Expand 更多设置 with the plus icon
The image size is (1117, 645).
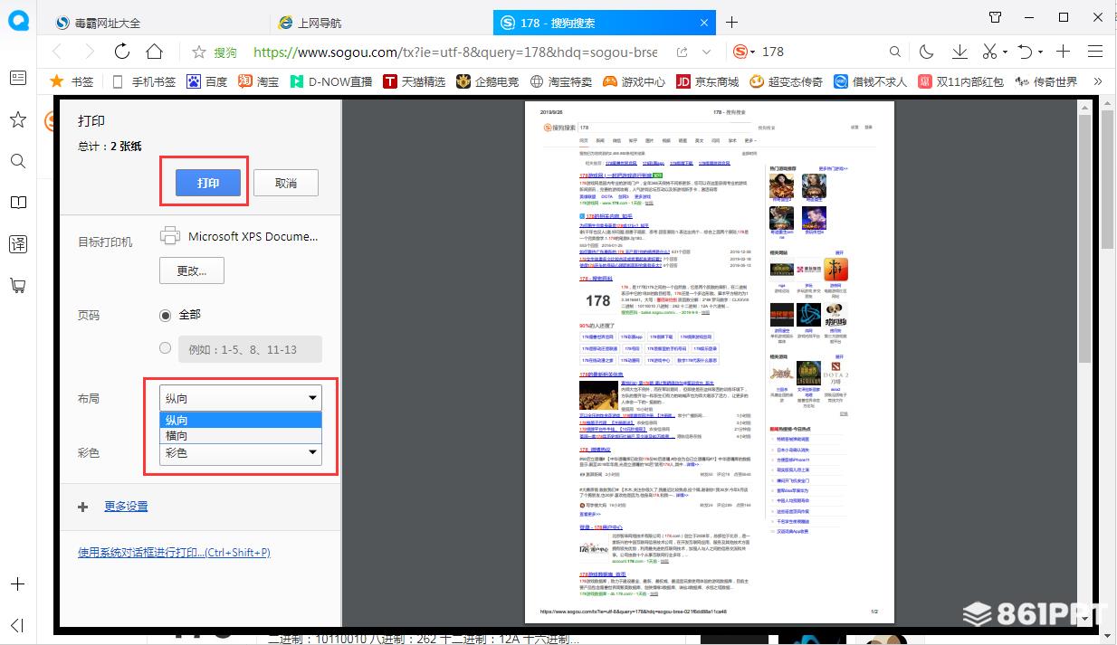tap(83, 507)
